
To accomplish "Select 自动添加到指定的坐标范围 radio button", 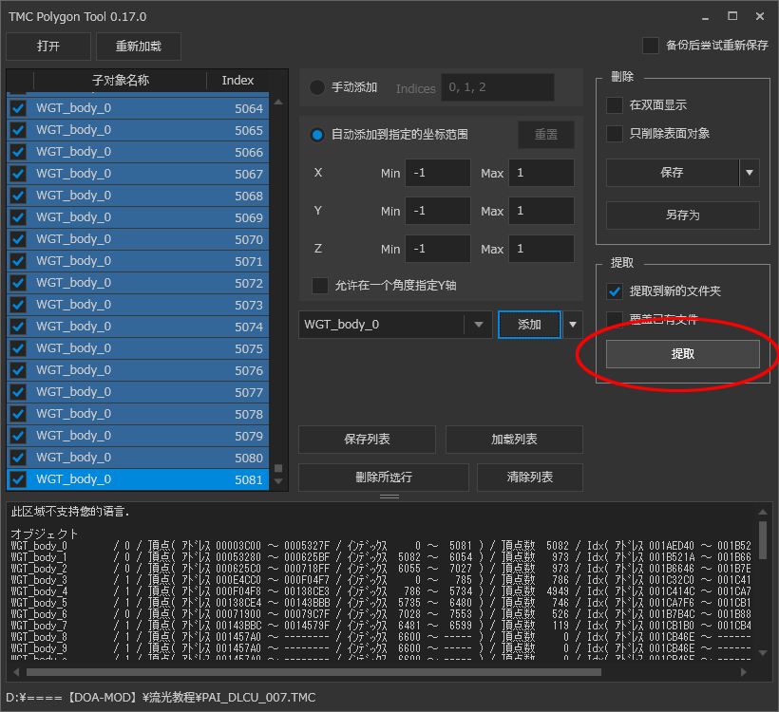I will point(317,135).
